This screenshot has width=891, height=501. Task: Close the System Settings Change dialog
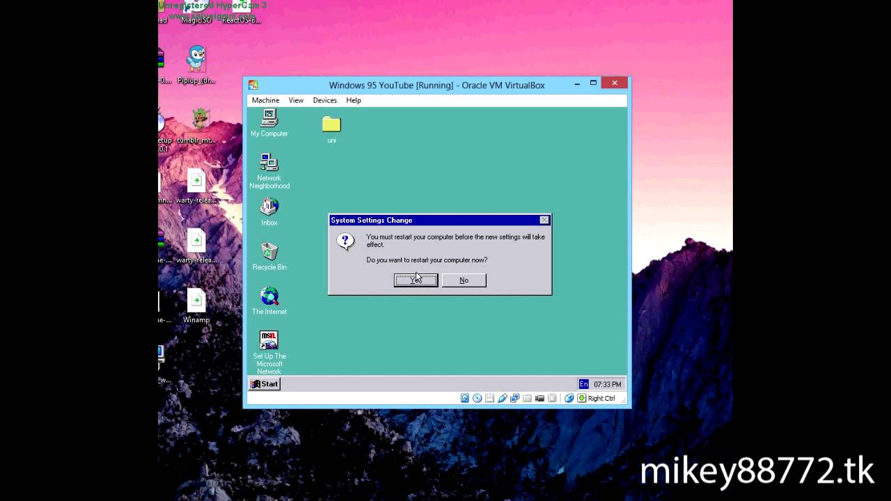[544, 220]
